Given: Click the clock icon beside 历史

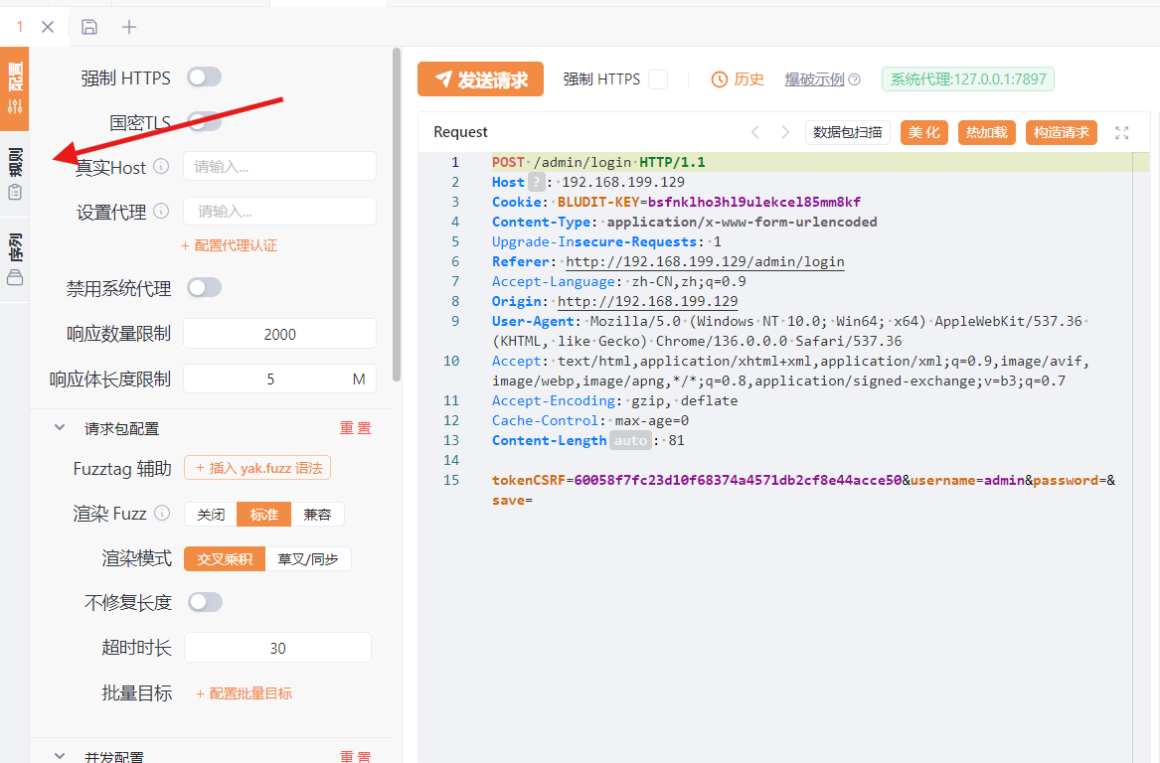Looking at the screenshot, I should (x=719, y=79).
